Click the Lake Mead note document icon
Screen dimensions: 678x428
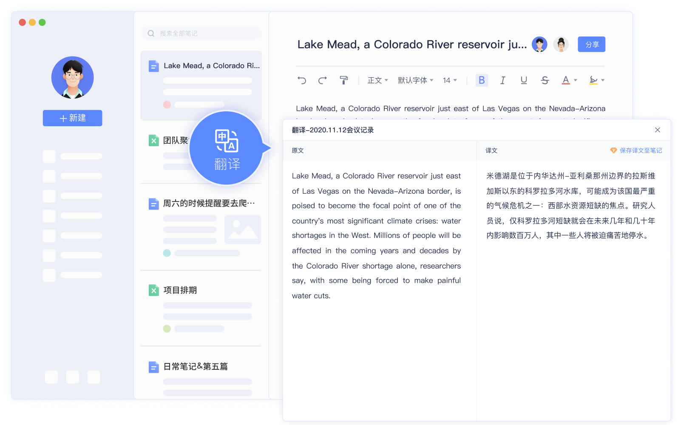click(x=153, y=66)
